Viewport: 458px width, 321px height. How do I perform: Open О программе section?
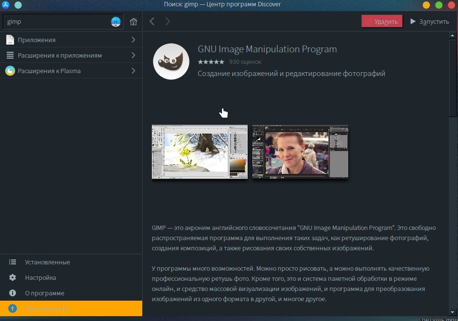click(x=71, y=293)
